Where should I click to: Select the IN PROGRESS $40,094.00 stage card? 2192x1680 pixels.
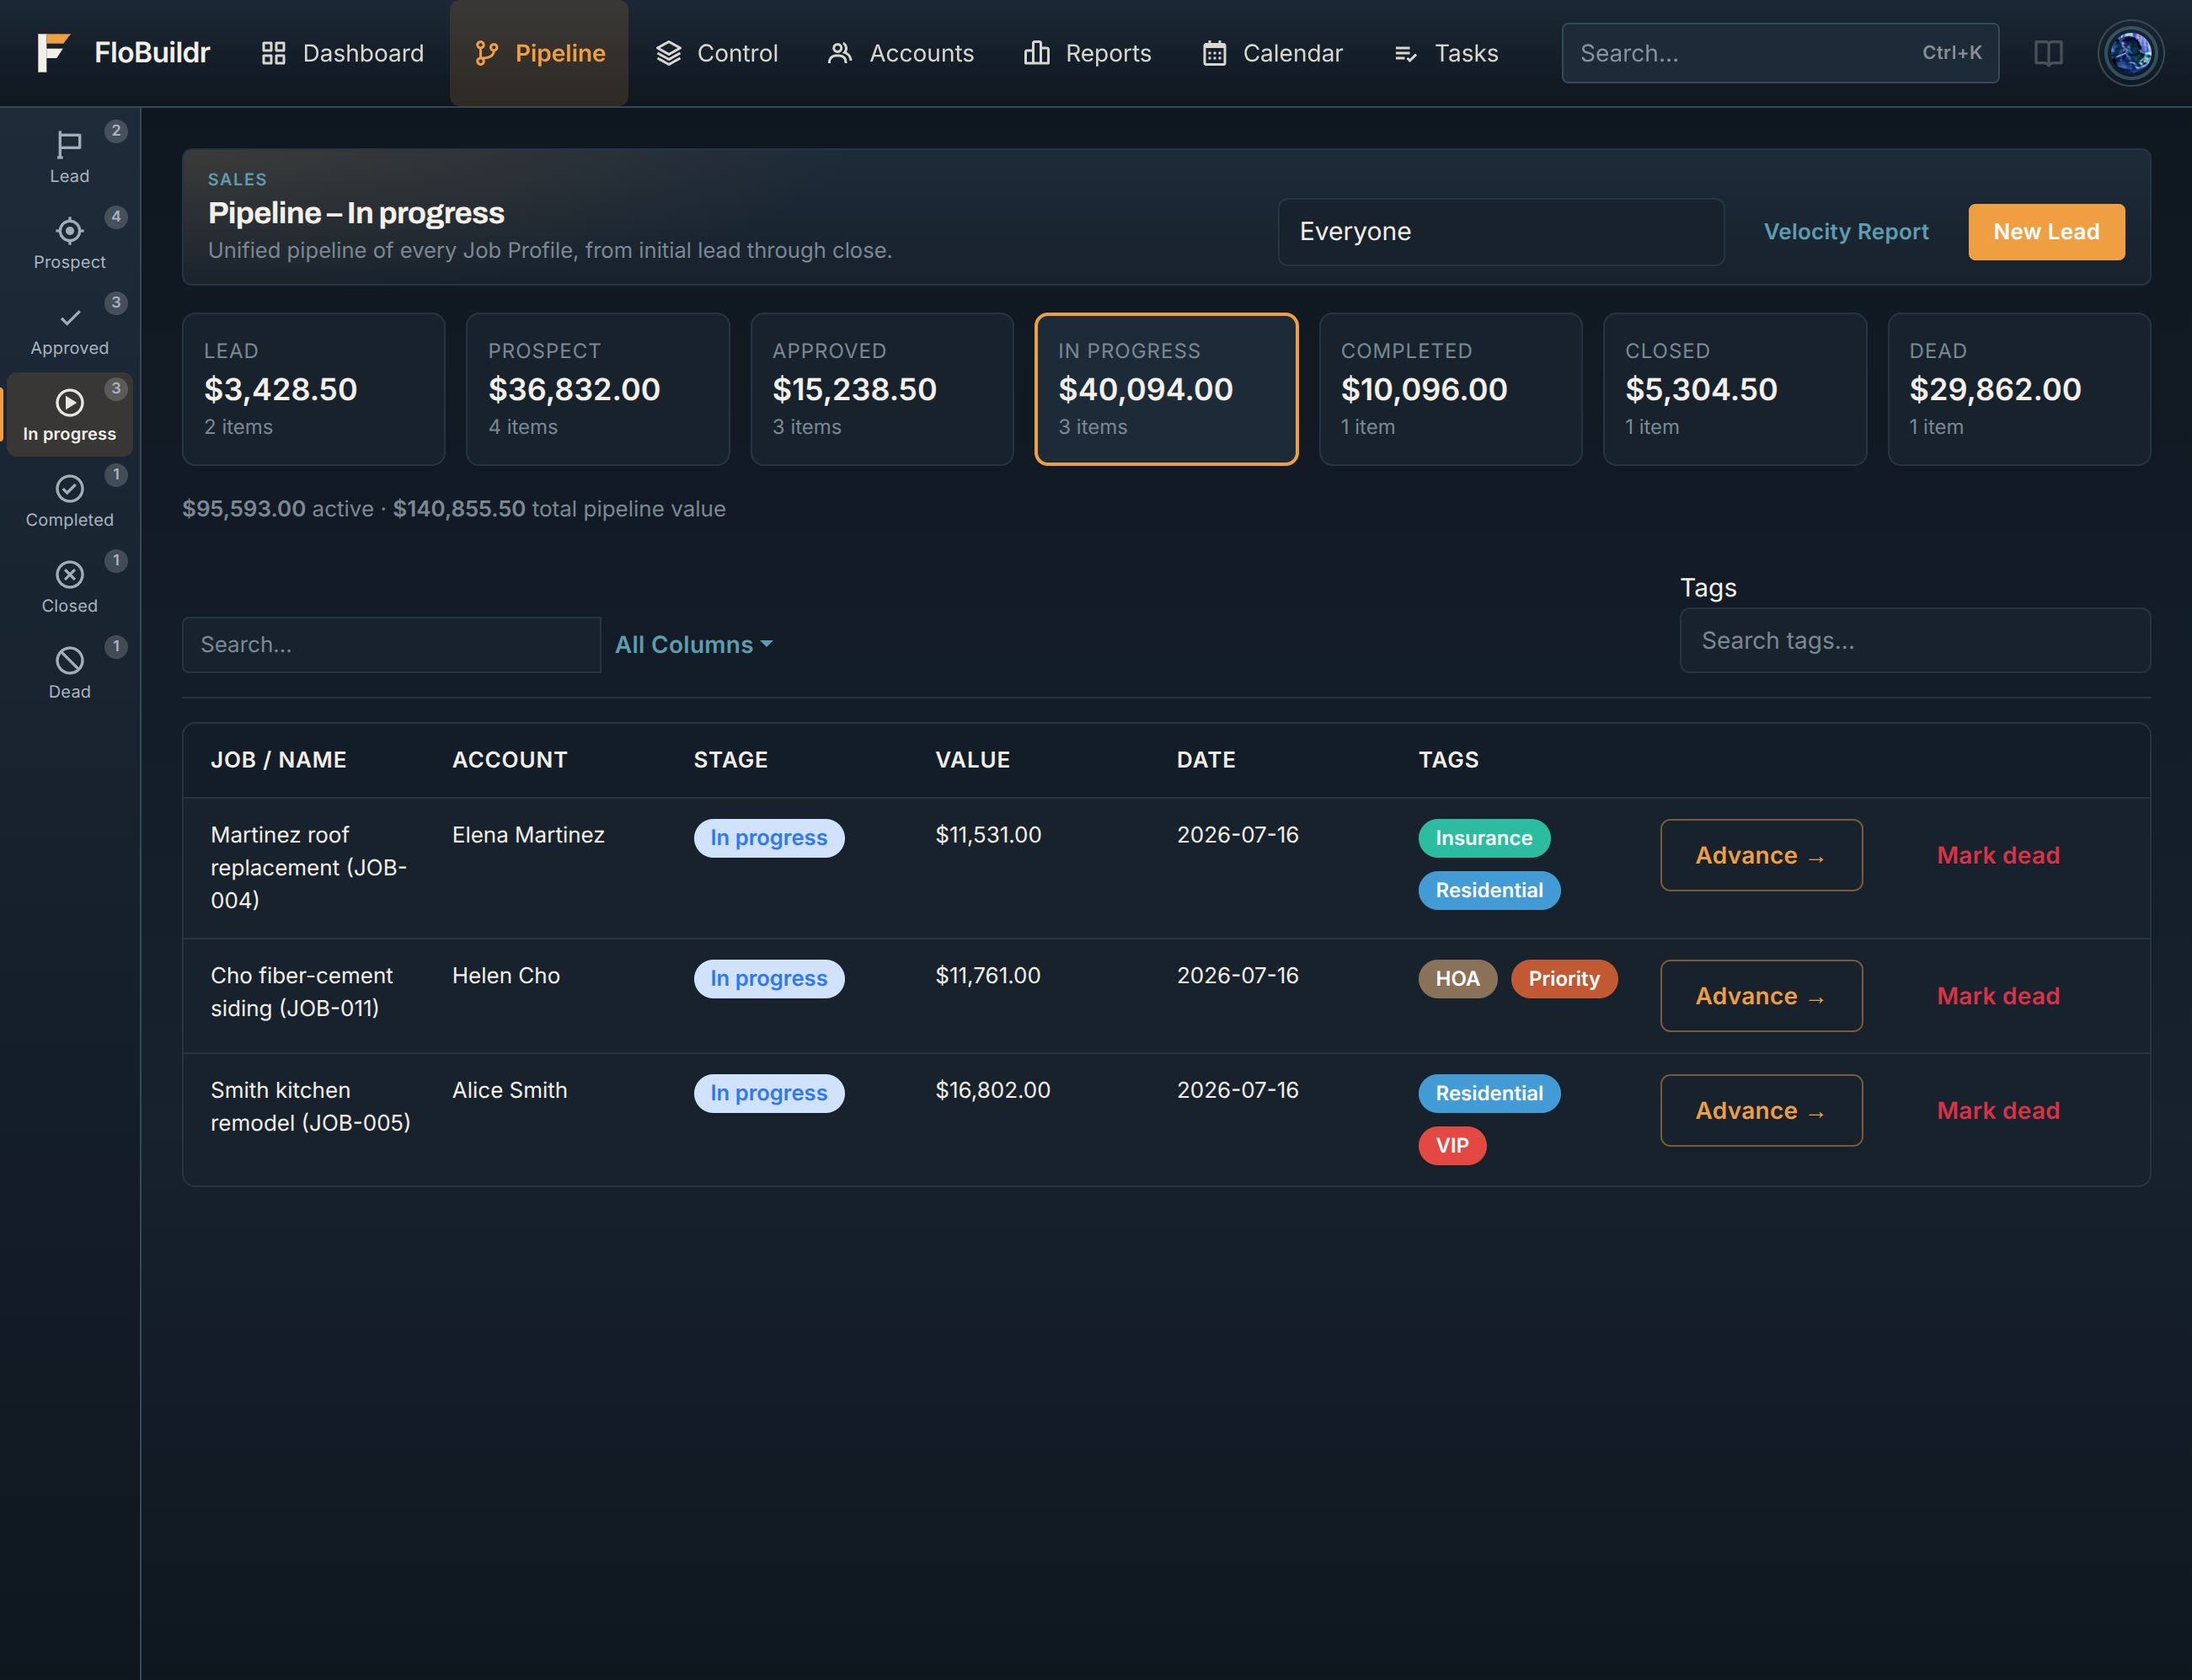1166,389
